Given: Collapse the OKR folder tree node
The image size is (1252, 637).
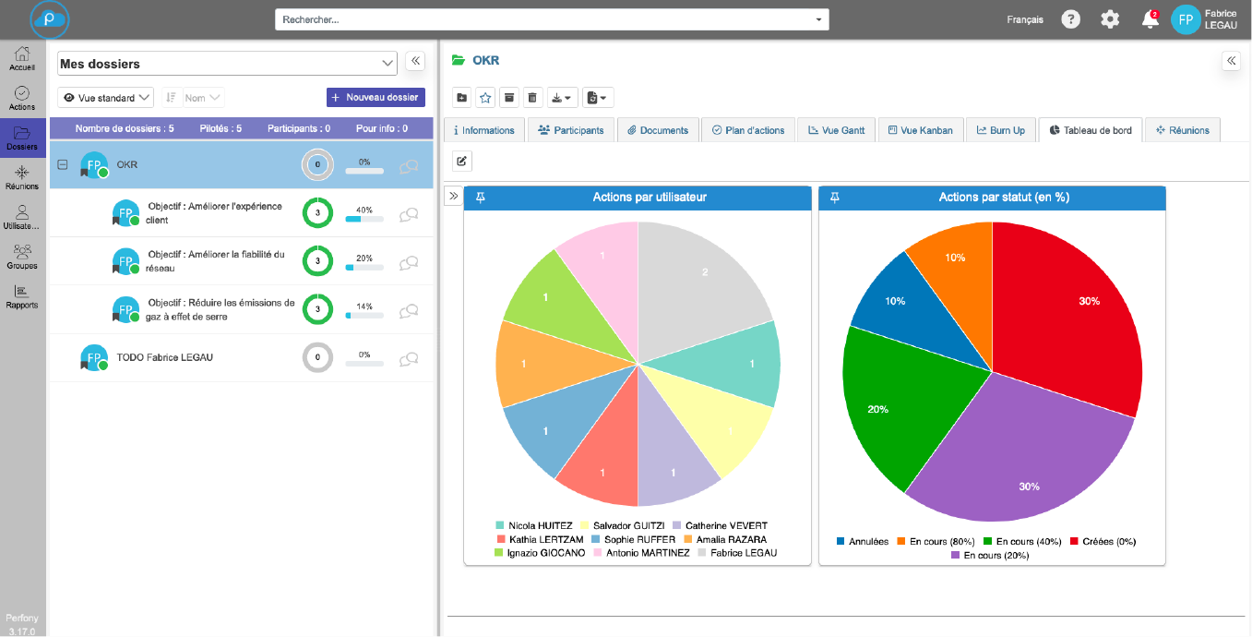Looking at the screenshot, I should [63, 165].
